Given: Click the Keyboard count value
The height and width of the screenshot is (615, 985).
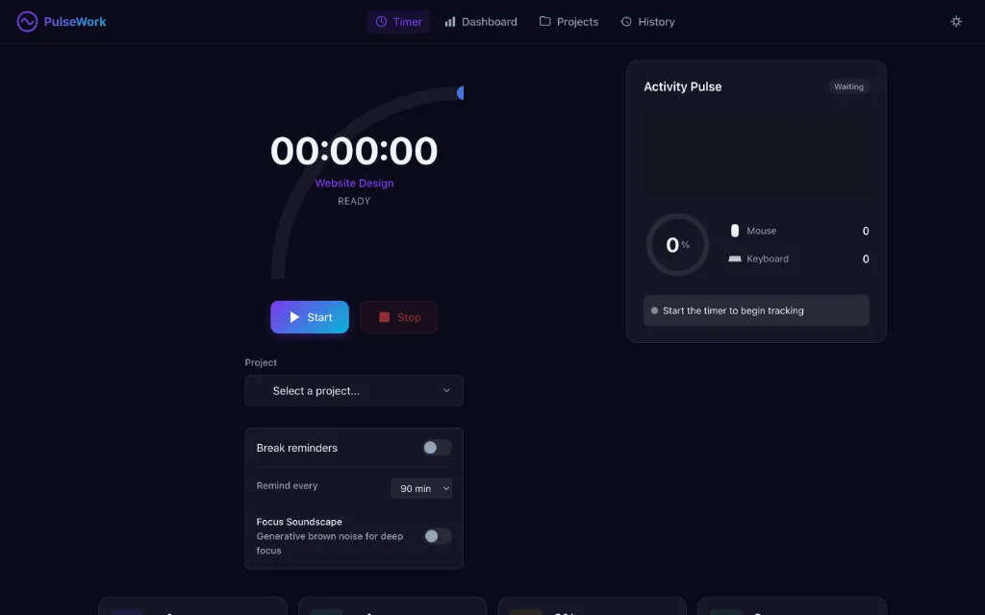Looking at the screenshot, I should coord(866,258).
